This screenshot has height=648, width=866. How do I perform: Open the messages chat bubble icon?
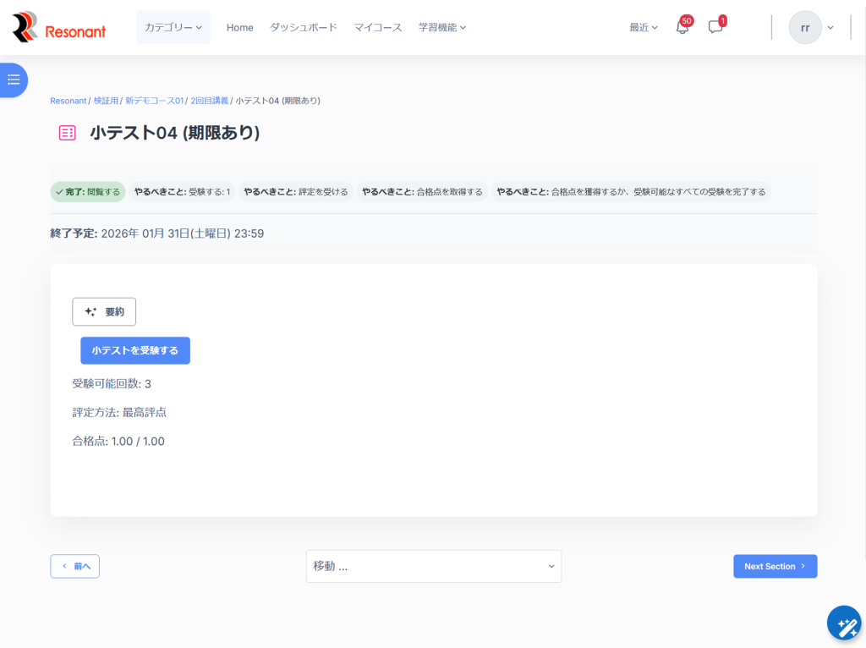(715, 27)
